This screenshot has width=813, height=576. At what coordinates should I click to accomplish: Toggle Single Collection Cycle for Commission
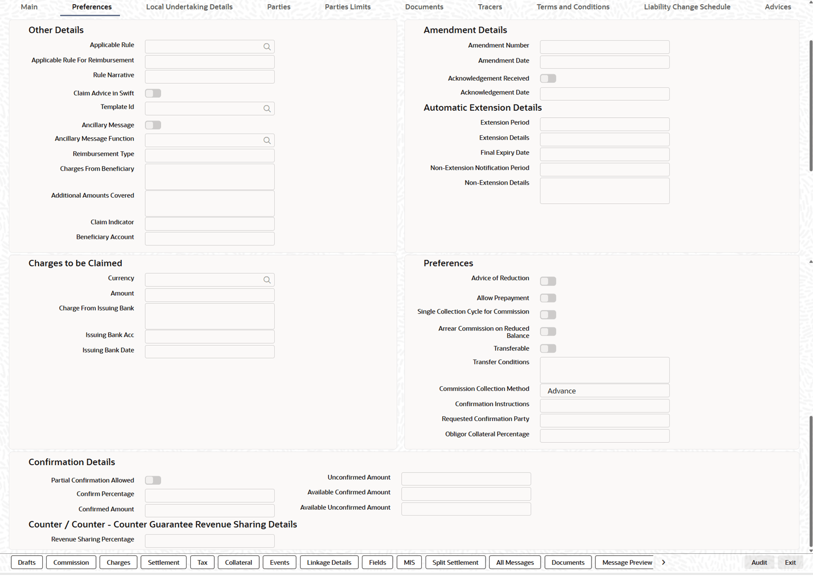(x=548, y=315)
